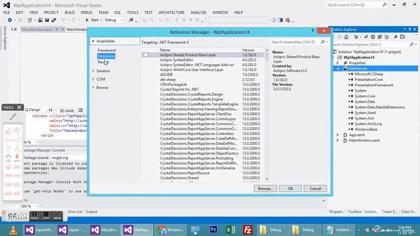Screen dimensions: 420x236
Task: Click the up arrow stamp in ezvid tools
Action: [x=9, y=149]
